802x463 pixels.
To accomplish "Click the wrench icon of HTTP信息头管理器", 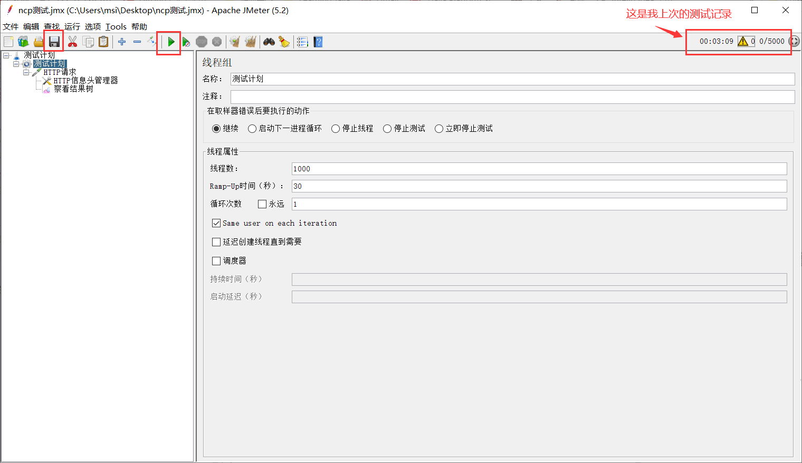I will pos(47,81).
